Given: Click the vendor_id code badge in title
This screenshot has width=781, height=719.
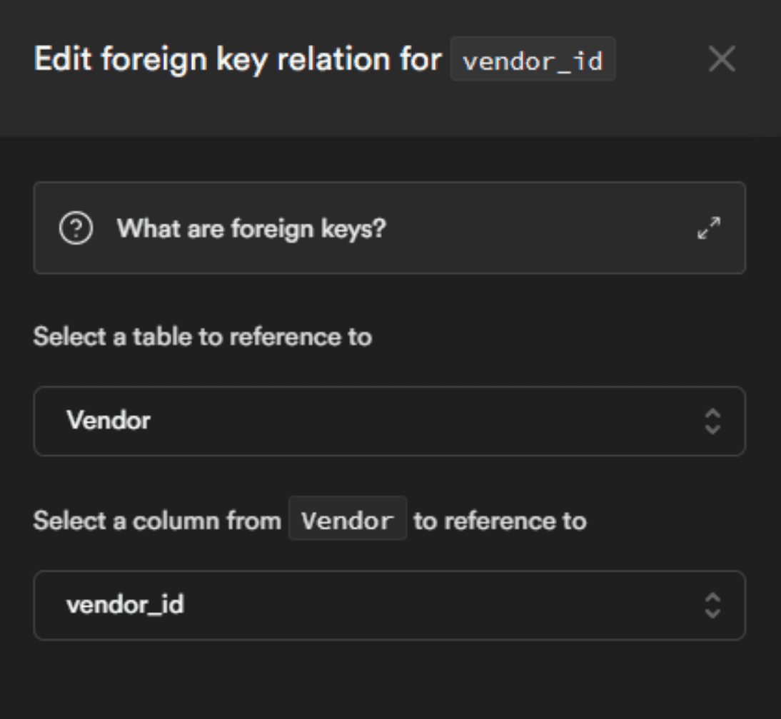Looking at the screenshot, I should pos(533,60).
